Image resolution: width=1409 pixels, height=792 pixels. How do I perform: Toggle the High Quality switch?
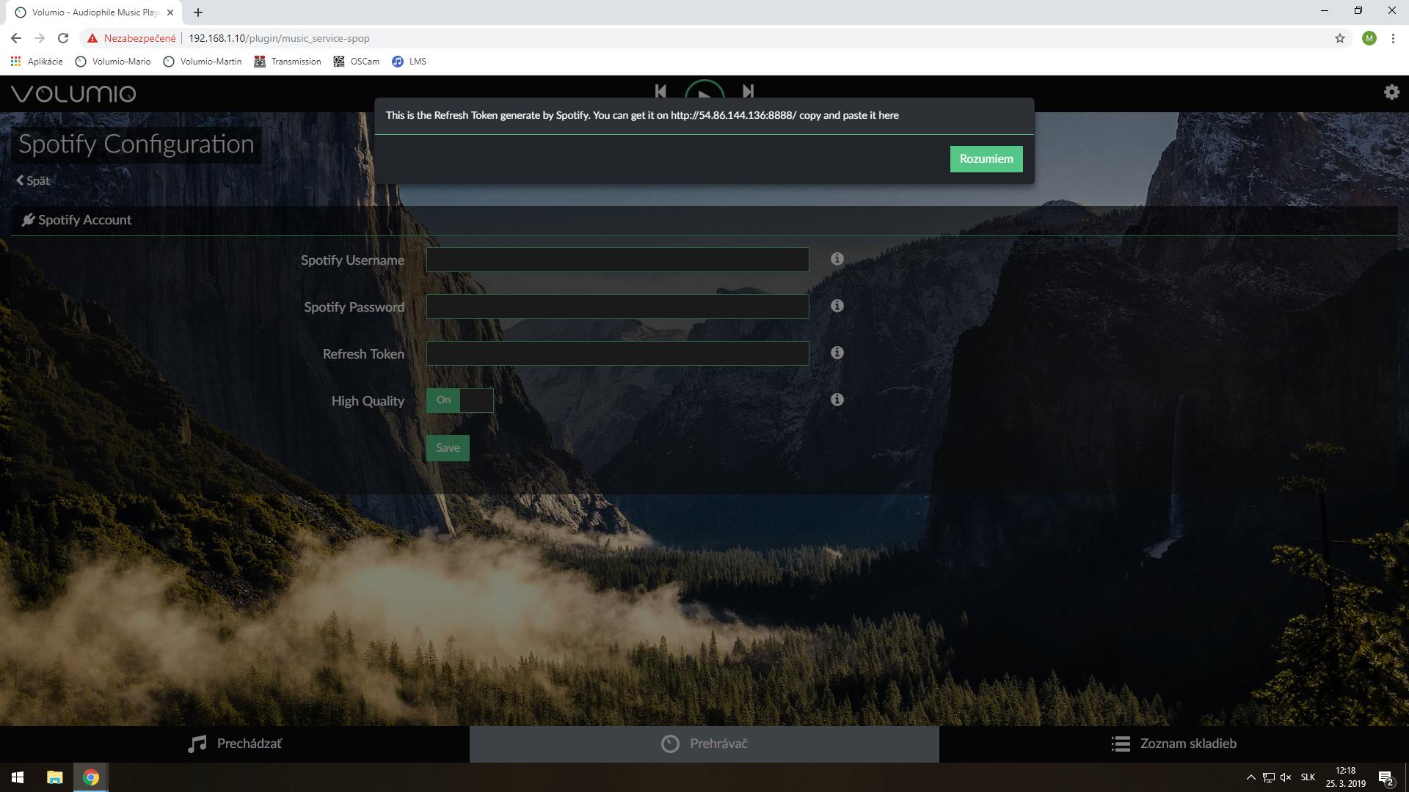point(459,400)
